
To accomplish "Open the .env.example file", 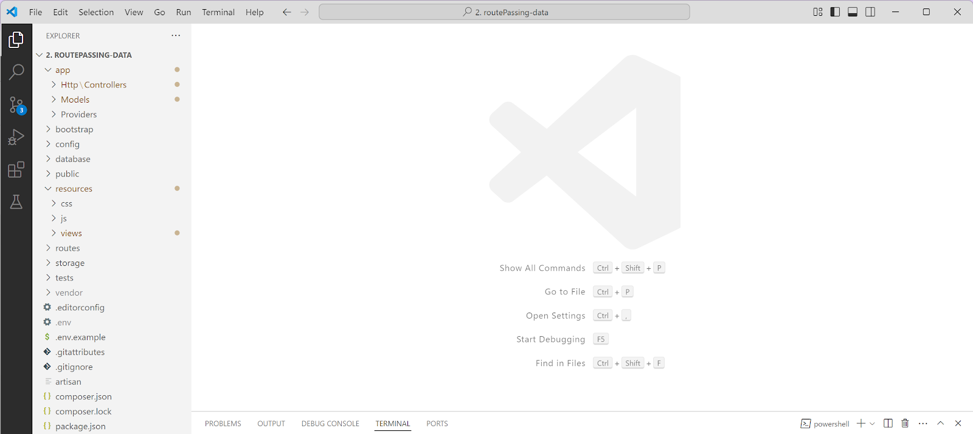I will [112, 337].
